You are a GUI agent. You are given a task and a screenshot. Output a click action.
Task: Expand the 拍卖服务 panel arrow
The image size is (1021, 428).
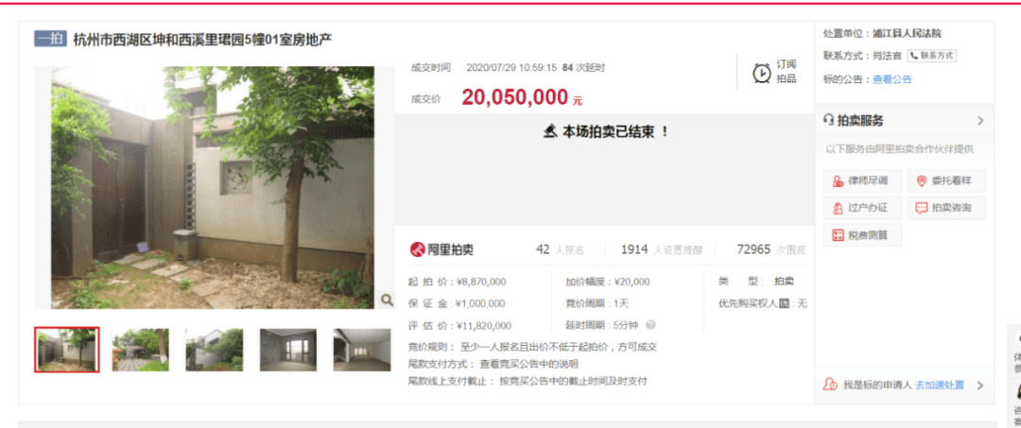[x=980, y=121]
